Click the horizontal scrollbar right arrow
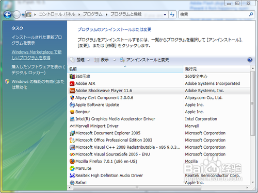258x193 pixels. click(247, 187)
